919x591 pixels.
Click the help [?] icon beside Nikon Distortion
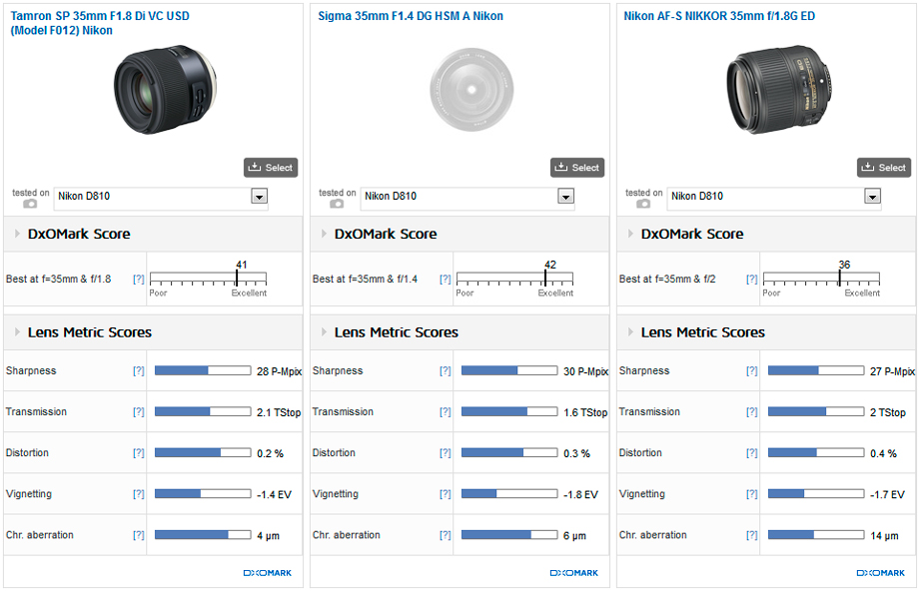752,453
